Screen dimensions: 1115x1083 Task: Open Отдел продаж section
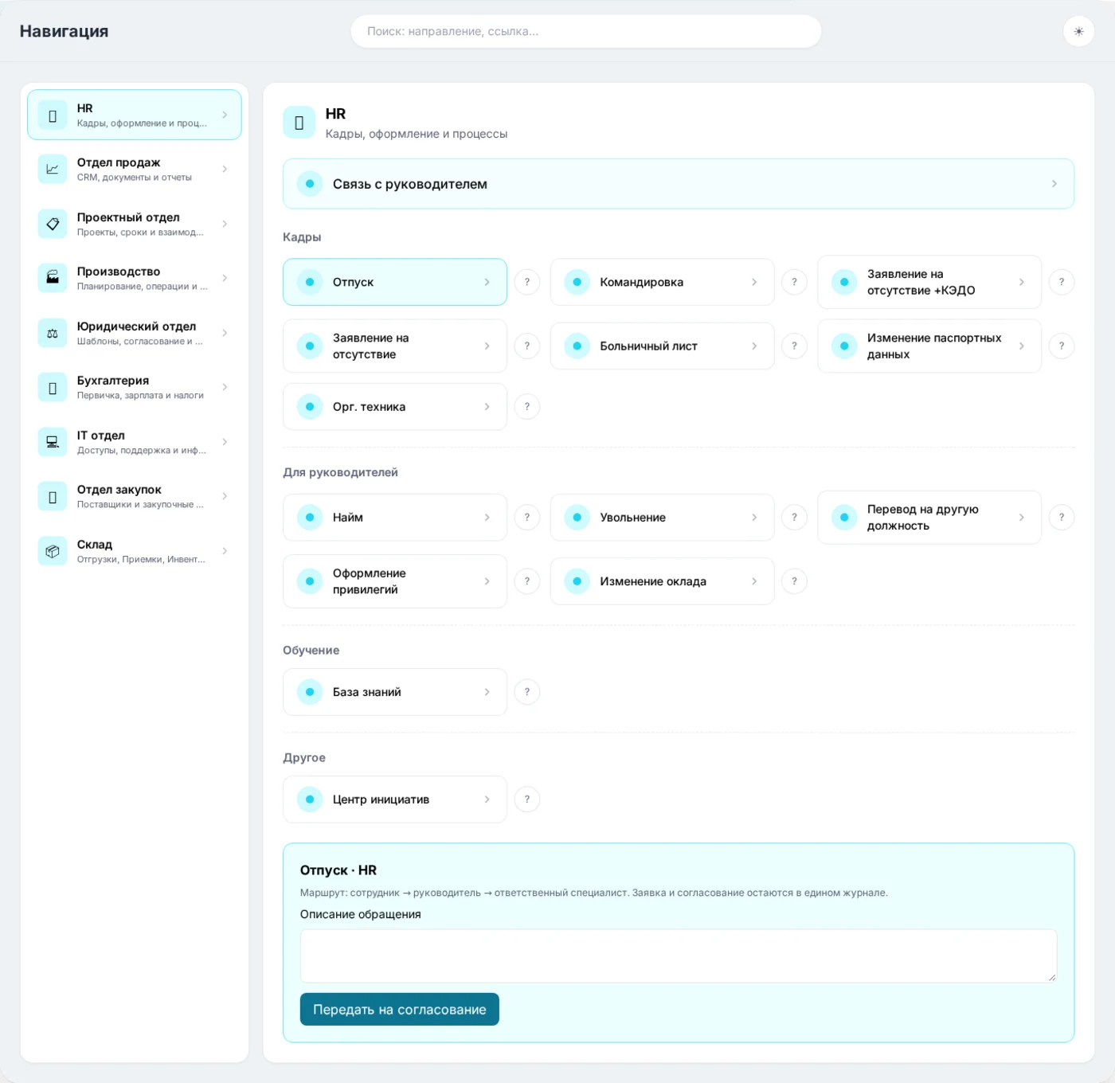135,169
